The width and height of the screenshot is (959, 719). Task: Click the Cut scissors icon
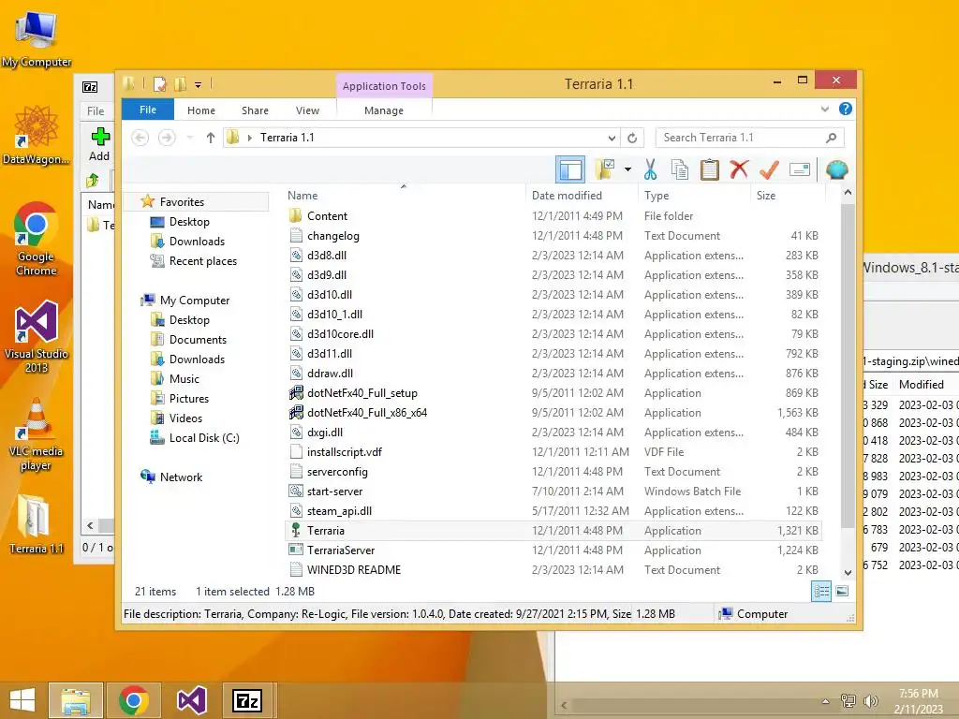[650, 169]
